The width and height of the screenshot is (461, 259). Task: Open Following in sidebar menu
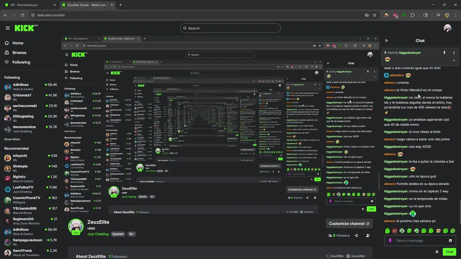[17, 62]
